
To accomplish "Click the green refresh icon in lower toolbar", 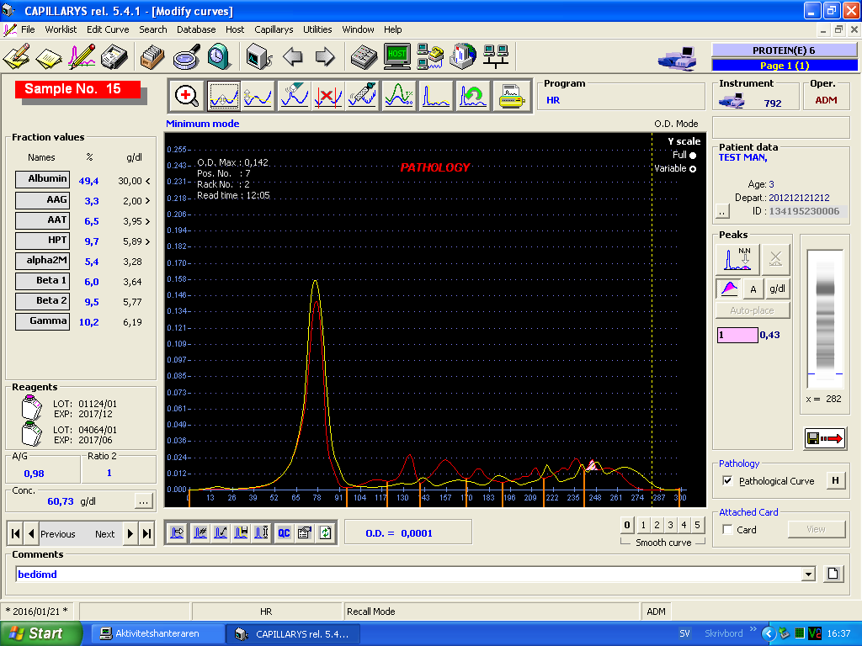I will point(326,532).
